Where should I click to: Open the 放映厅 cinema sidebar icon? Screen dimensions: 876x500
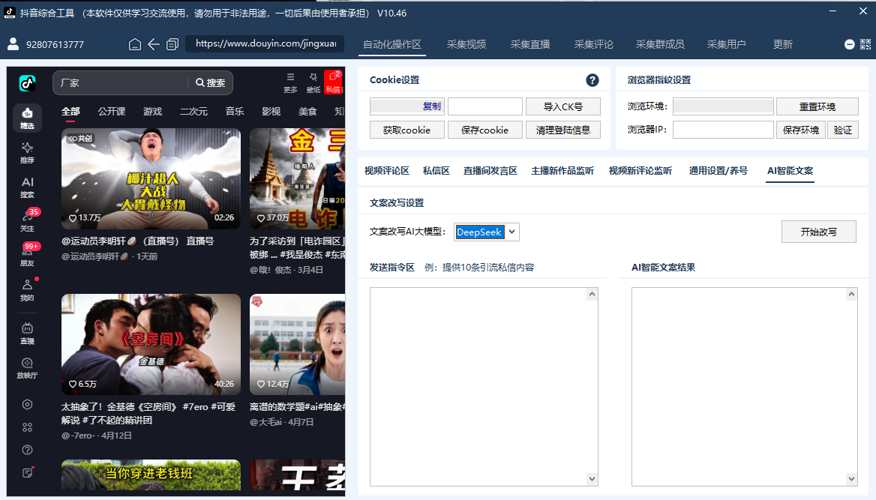[x=27, y=368]
